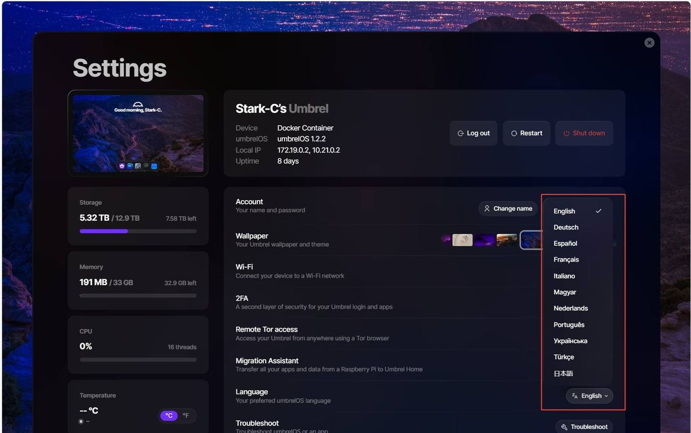Click the 32.9 GB left text
This screenshot has width=691, height=433.
(x=180, y=283)
